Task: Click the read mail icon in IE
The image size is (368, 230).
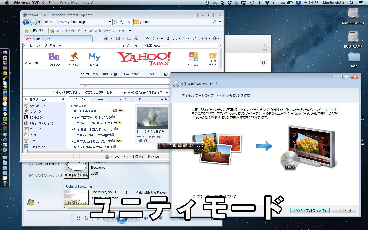Action: (x=129, y=38)
